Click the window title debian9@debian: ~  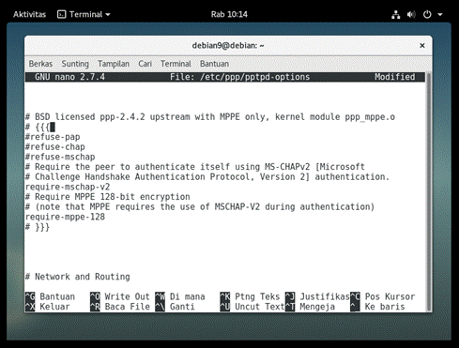pos(228,46)
